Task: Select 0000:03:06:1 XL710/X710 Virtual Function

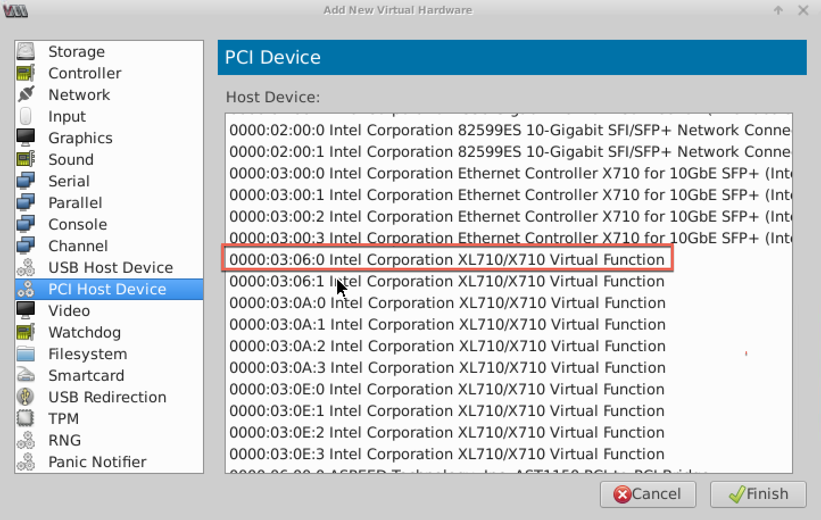Action: (x=509, y=281)
